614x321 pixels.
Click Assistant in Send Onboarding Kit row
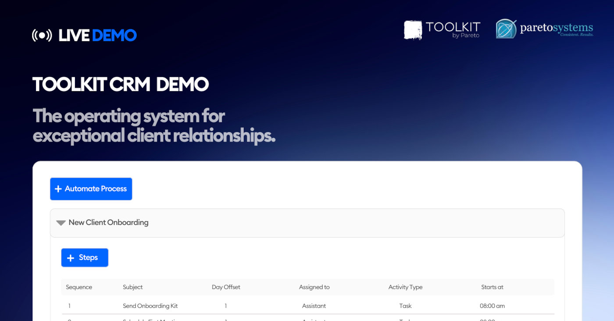[x=314, y=306]
